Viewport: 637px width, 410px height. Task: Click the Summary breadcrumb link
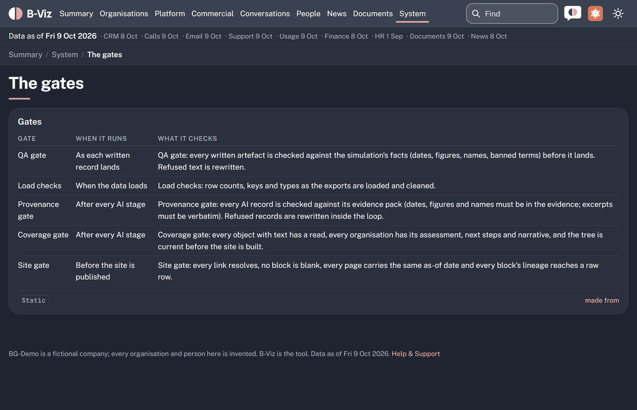[x=25, y=54]
